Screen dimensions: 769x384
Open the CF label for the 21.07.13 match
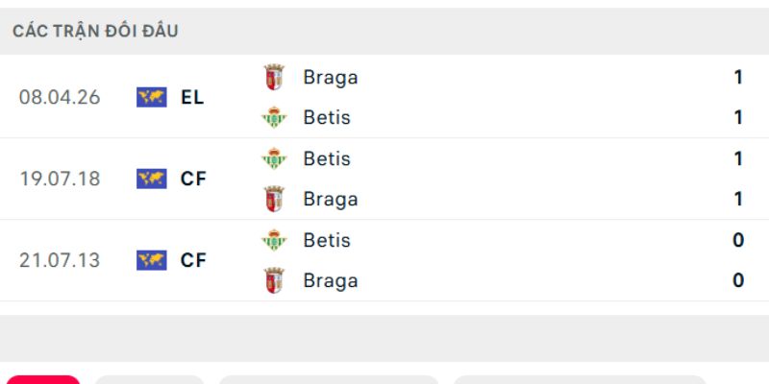click(x=193, y=260)
